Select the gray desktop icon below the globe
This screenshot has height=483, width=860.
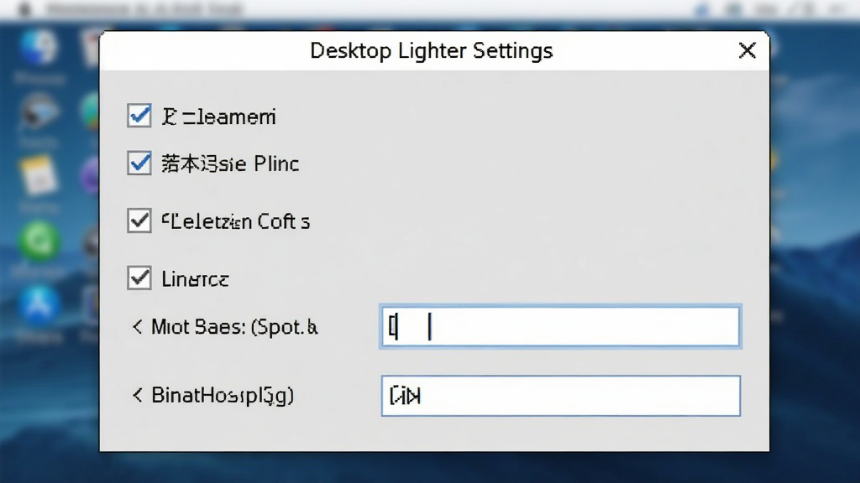39,113
